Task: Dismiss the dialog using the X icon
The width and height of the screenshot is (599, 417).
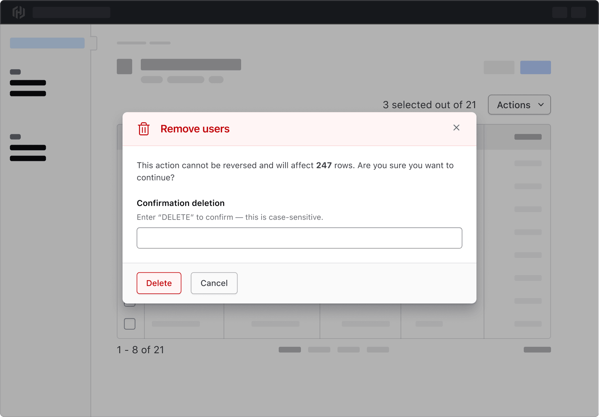Action: [456, 128]
